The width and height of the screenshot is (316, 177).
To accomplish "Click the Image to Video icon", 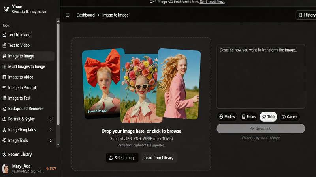I will pyautogui.click(x=4, y=77).
